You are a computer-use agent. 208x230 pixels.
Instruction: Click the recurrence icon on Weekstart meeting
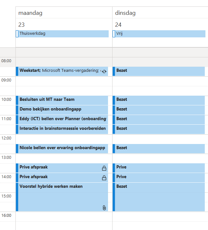click(104, 72)
